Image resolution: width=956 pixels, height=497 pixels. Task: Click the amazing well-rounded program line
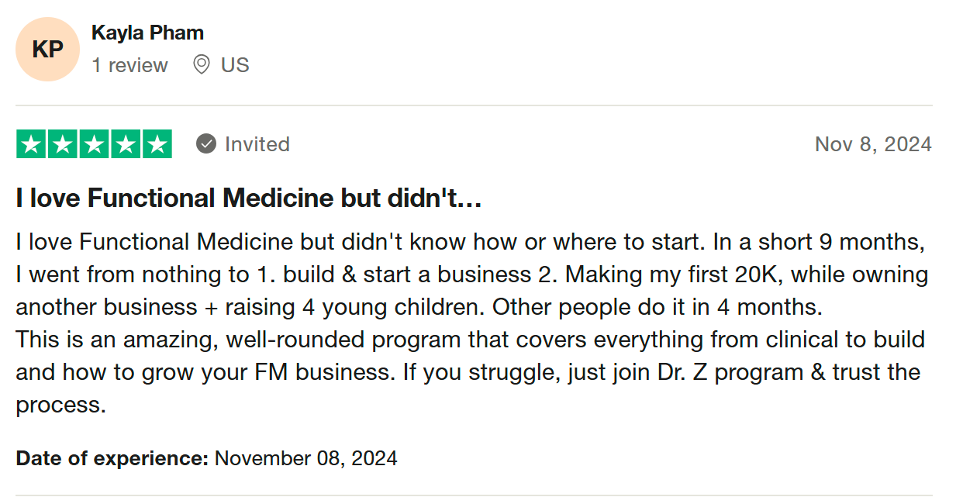click(470, 340)
